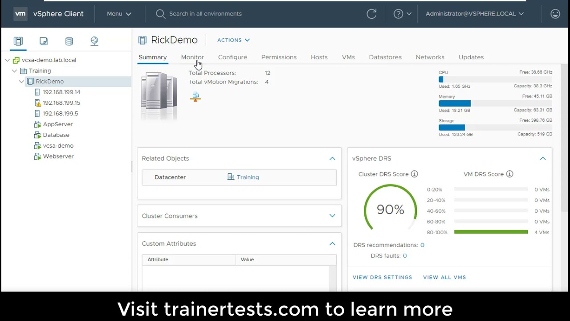This screenshot has height=321, width=570.
Task: Sort by the Attribute column header
Action: tap(188, 259)
